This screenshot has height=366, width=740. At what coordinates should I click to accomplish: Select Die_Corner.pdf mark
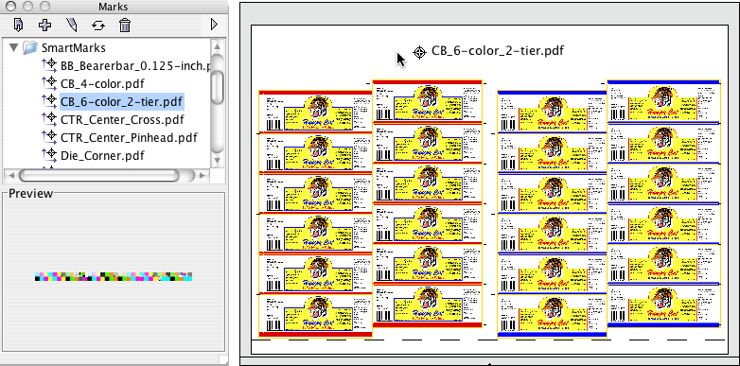coord(102,155)
